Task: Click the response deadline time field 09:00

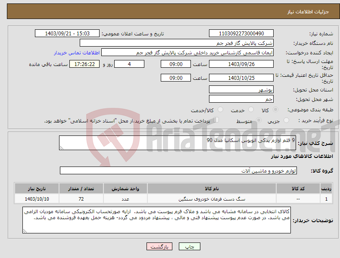Action: click(176, 64)
